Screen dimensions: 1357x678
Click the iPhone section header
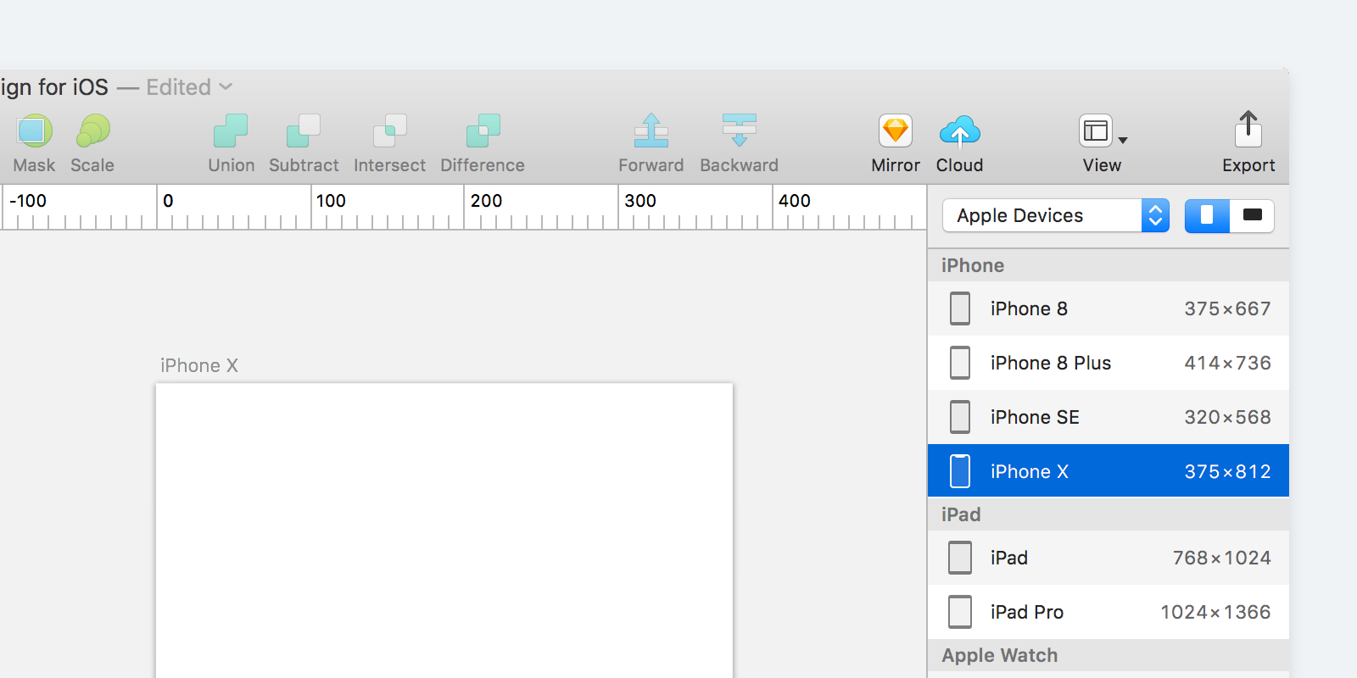point(1108,265)
